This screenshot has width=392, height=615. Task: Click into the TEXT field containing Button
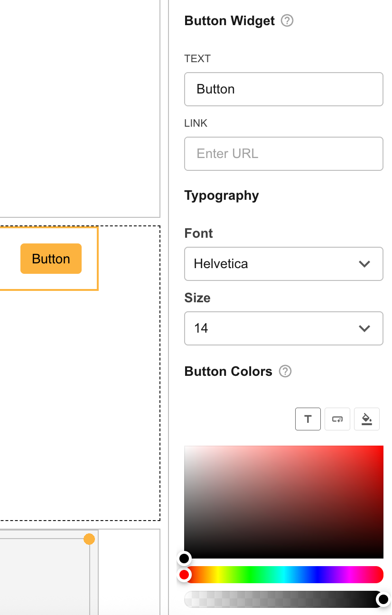click(x=283, y=89)
